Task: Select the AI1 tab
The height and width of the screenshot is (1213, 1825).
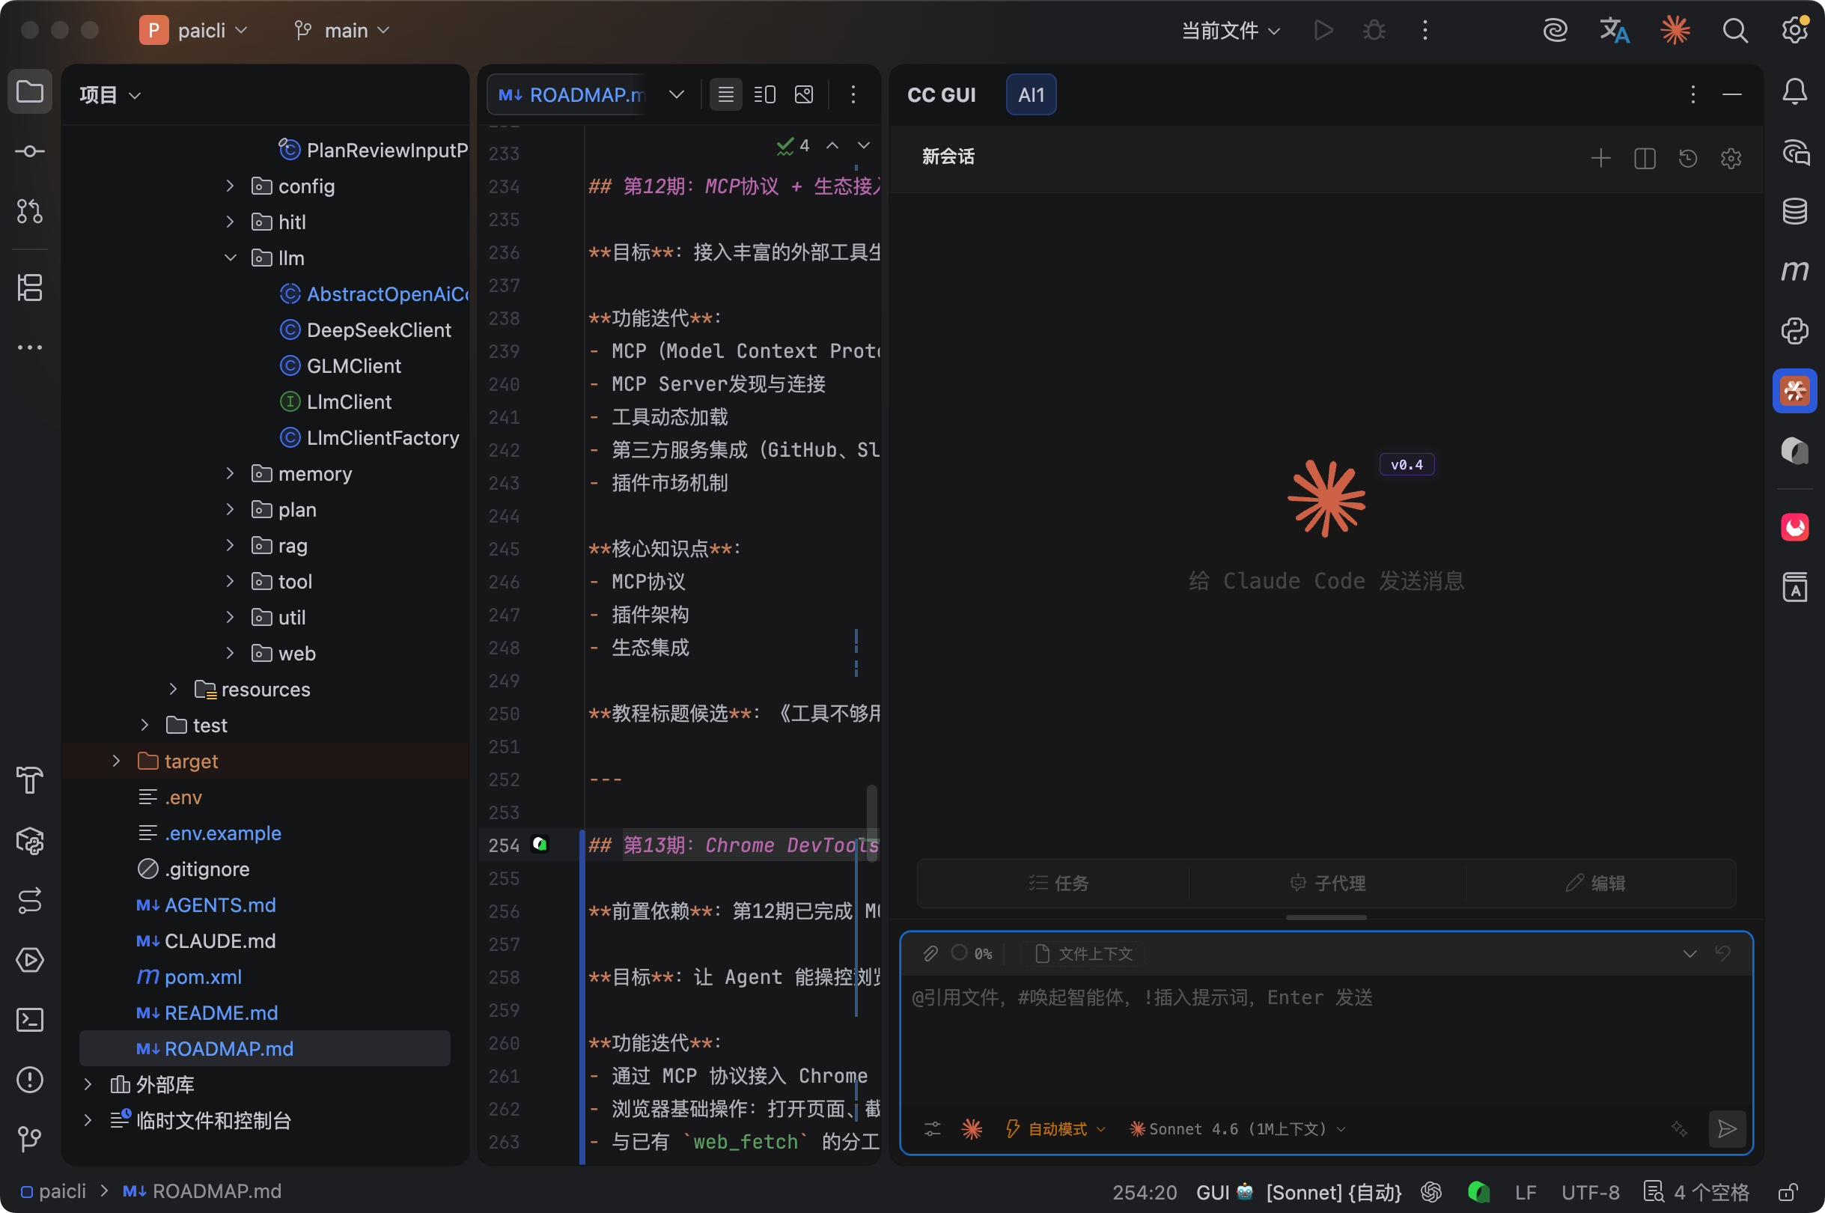Action: (x=1030, y=95)
